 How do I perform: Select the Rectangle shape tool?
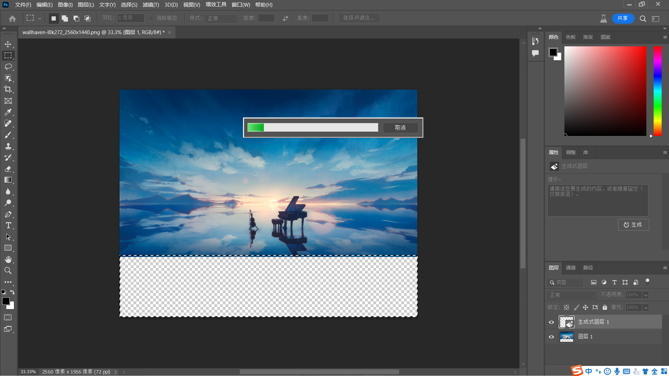8,248
